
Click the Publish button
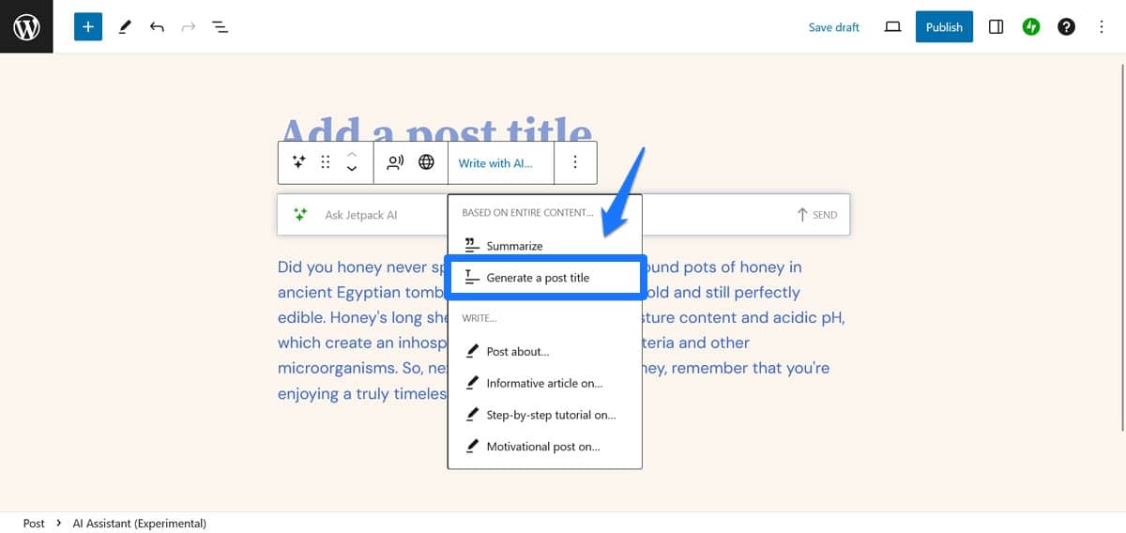pyautogui.click(x=944, y=27)
